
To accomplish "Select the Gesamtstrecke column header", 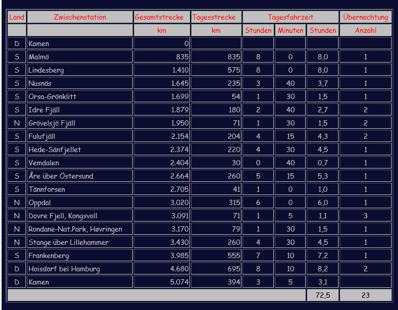I will point(161,17).
